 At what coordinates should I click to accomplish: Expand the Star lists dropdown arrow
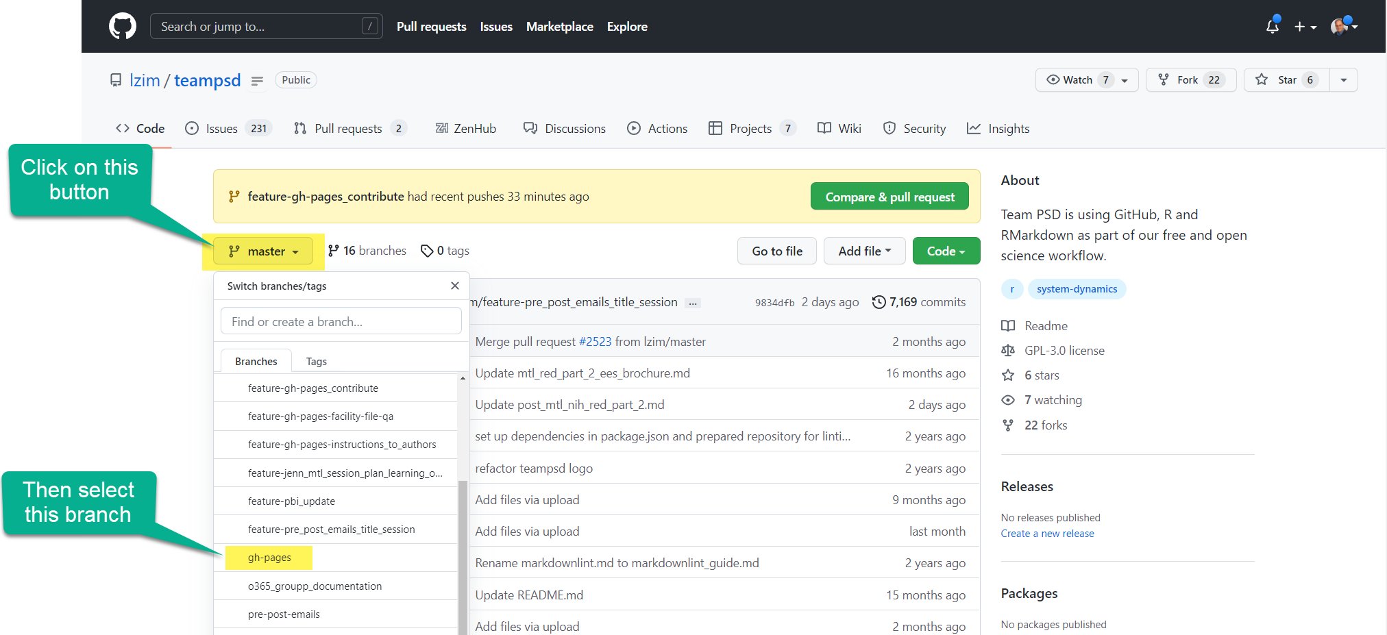[1344, 80]
